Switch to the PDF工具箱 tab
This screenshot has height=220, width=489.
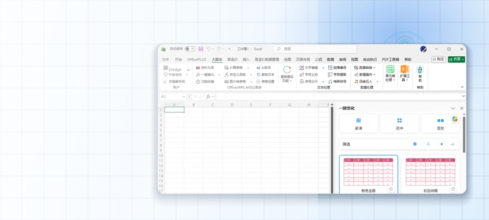coord(391,59)
